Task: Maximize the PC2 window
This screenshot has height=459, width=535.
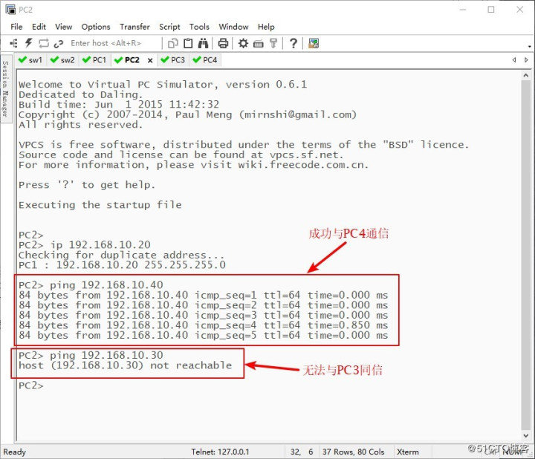Action: (x=491, y=10)
